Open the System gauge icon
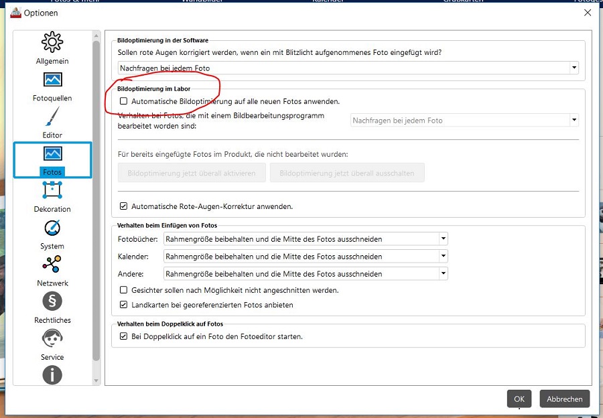603x418 pixels. click(x=52, y=228)
